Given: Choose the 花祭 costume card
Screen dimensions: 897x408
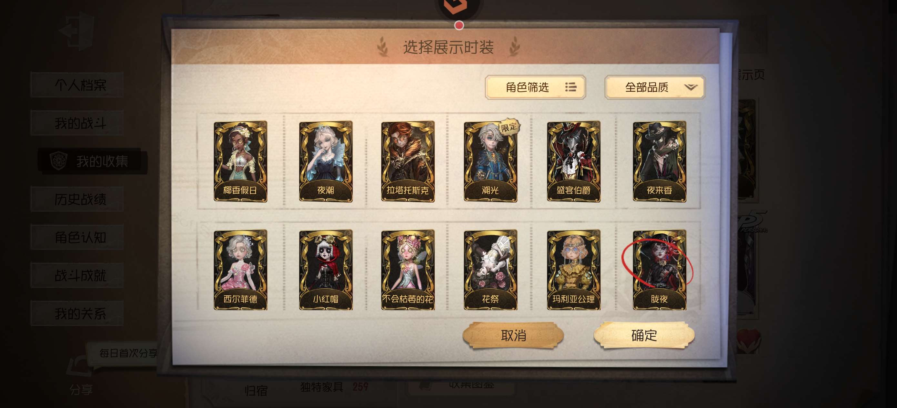Looking at the screenshot, I should click(x=490, y=270).
